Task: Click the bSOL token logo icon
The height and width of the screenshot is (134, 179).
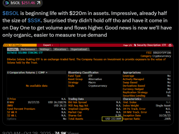Action: [7, 3]
